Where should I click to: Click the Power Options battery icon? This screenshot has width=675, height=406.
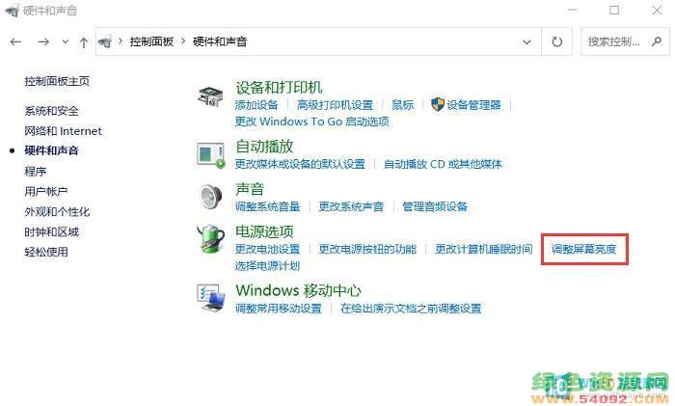211,238
